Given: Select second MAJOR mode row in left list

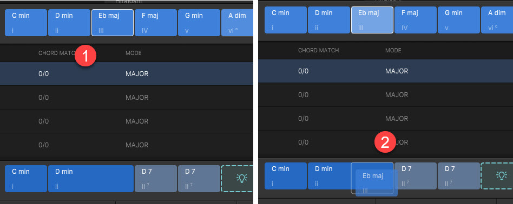Looking at the screenshot, I should 127,98.
